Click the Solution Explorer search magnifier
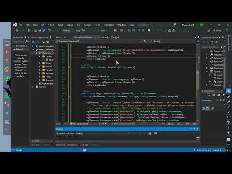The width and height of the screenshot is (232, 174). tap(222, 47)
